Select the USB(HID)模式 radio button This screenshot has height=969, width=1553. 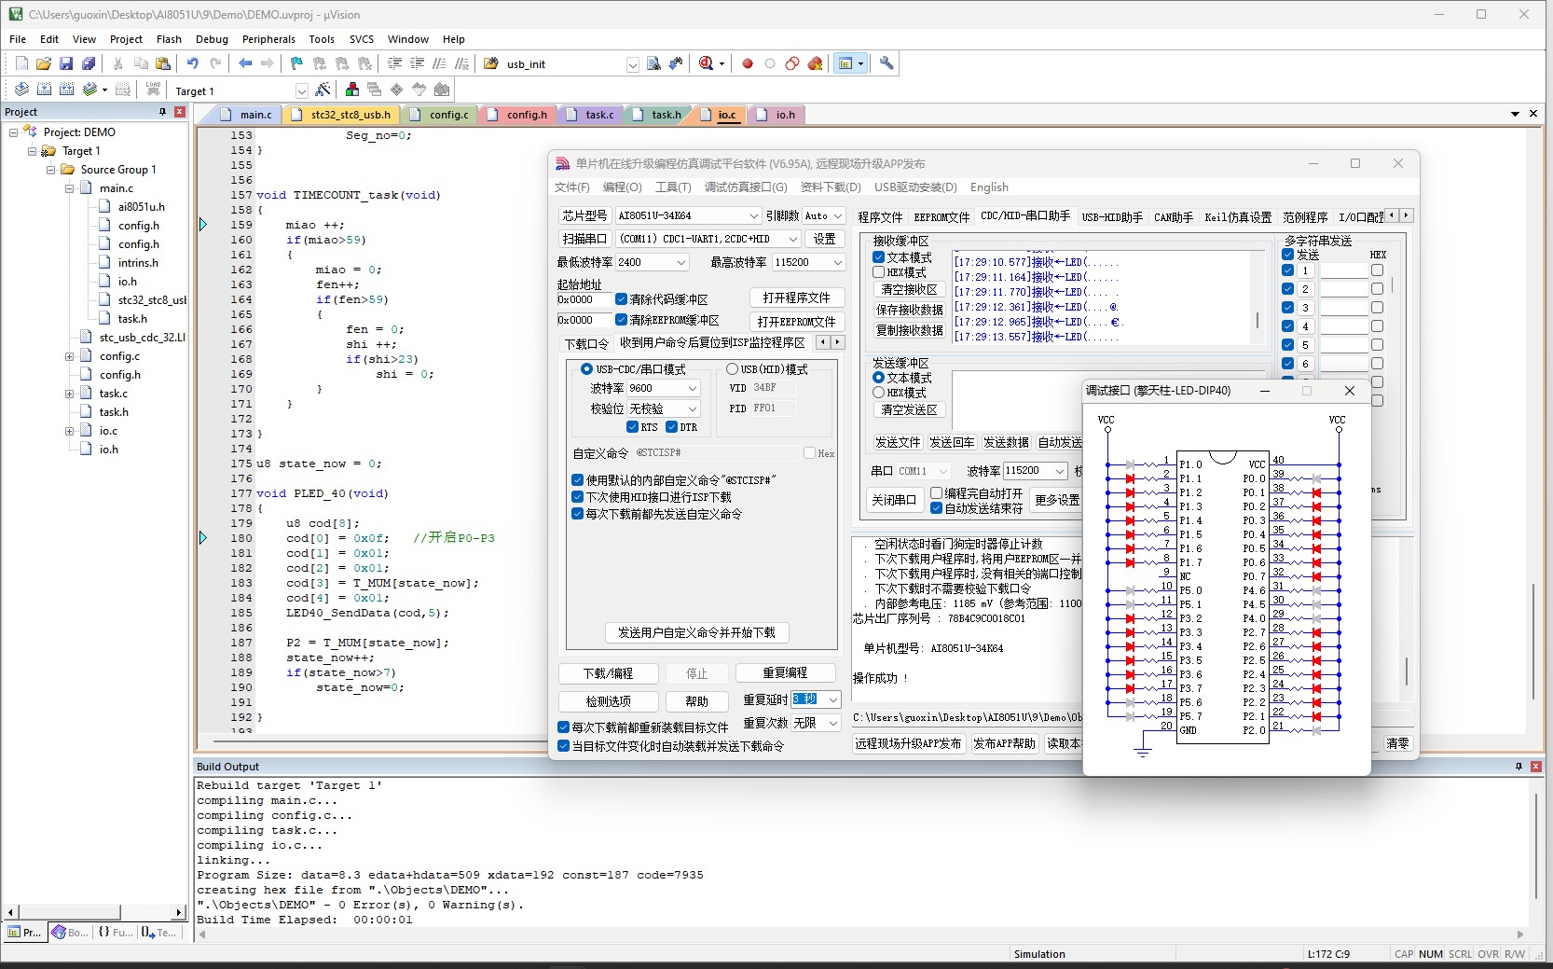click(x=732, y=369)
